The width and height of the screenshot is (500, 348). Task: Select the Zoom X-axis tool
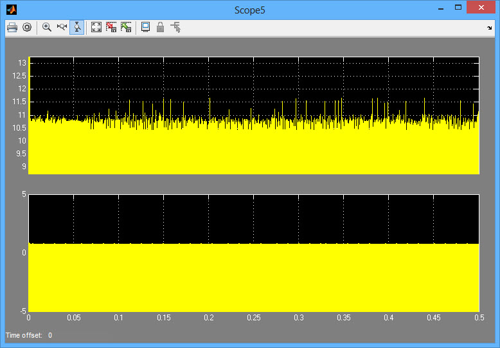point(62,27)
